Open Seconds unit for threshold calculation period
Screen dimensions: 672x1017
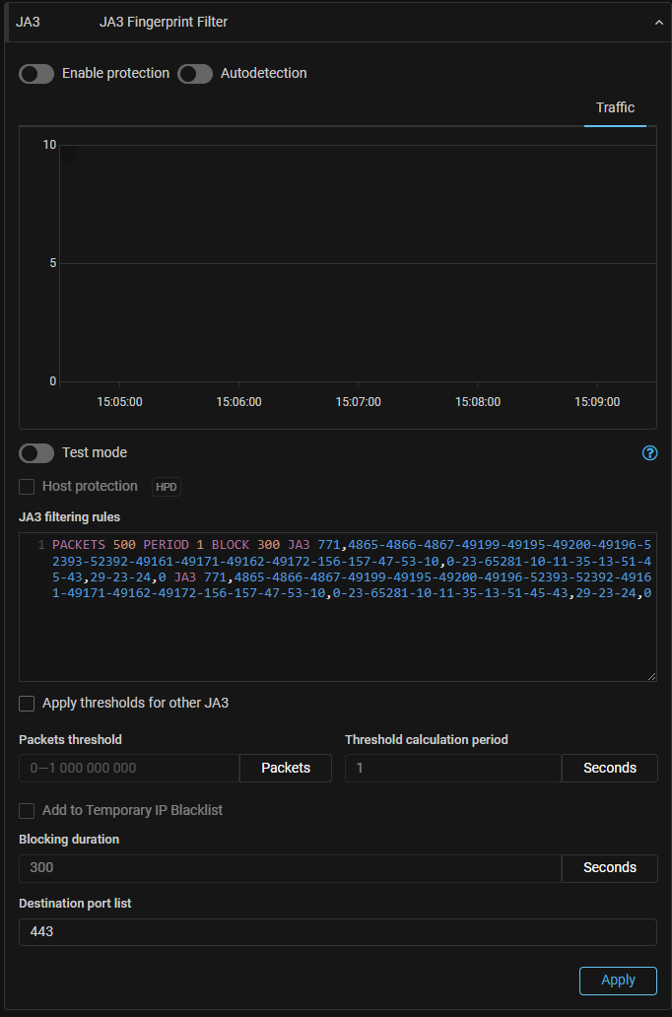pyautogui.click(x=609, y=769)
